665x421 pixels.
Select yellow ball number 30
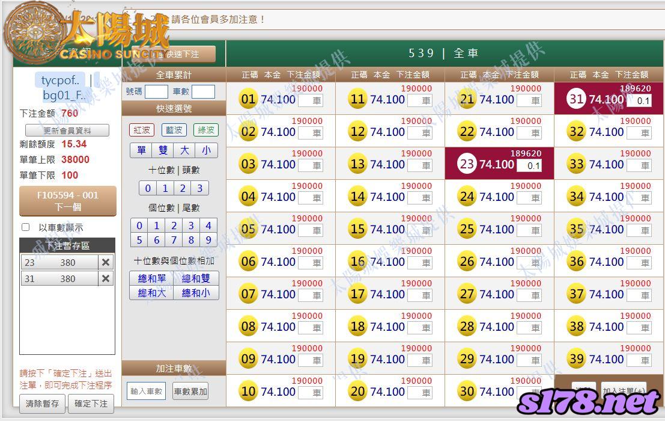[x=467, y=392]
